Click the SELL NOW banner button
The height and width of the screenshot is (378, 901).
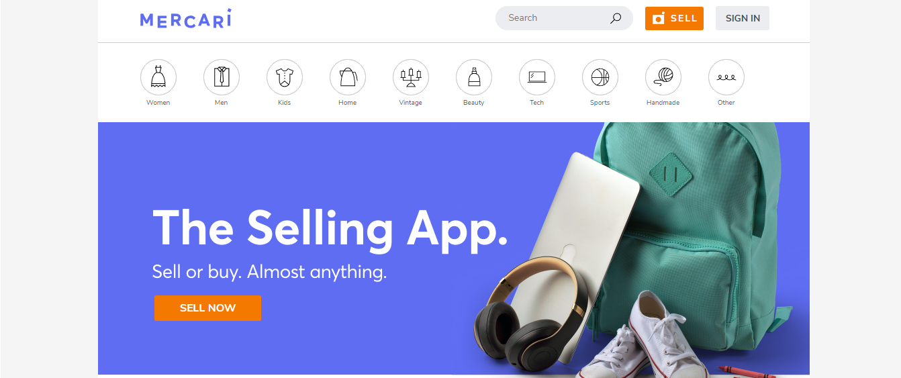coord(207,308)
